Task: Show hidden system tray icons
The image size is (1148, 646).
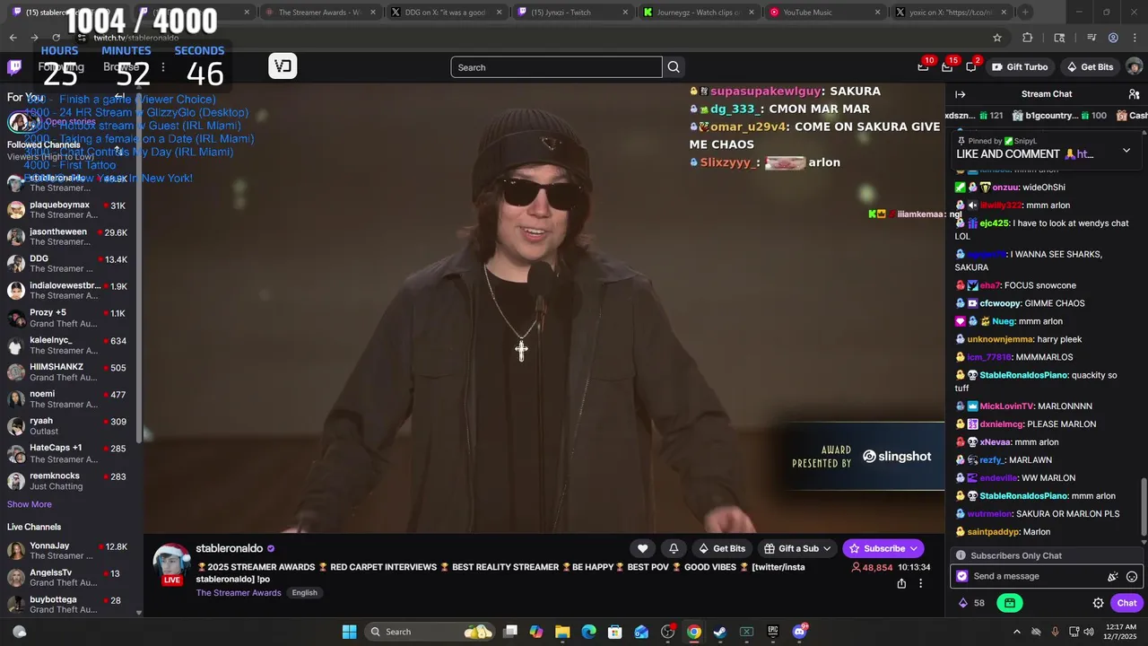Action: 1016,632
